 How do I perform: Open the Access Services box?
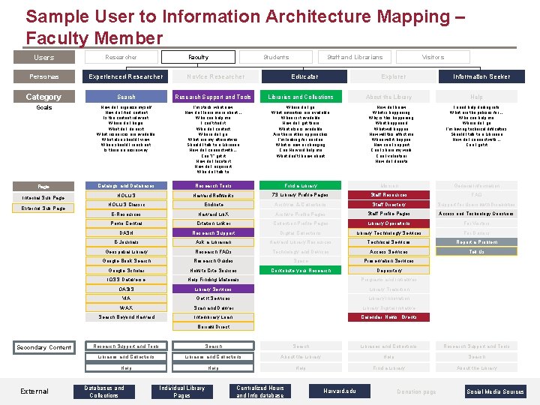[388, 251]
